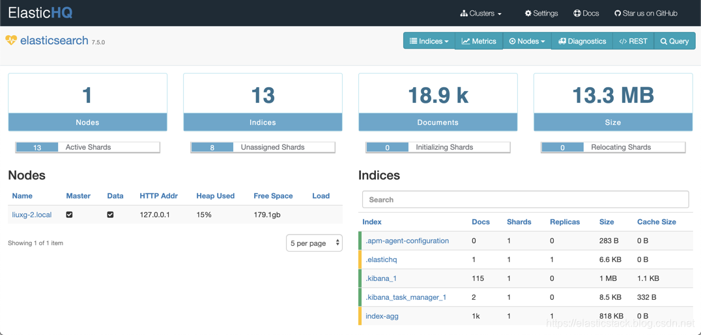The image size is (701, 335).
Task: Click the 818 KB size value
Action: point(610,316)
